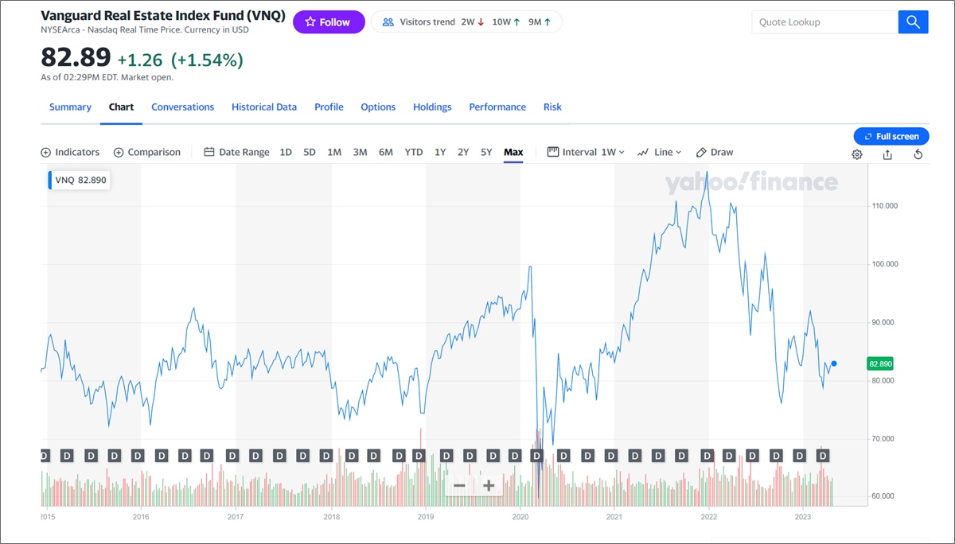This screenshot has height=544, width=955.
Task: Select the Draw tool
Action: point(715,152)
